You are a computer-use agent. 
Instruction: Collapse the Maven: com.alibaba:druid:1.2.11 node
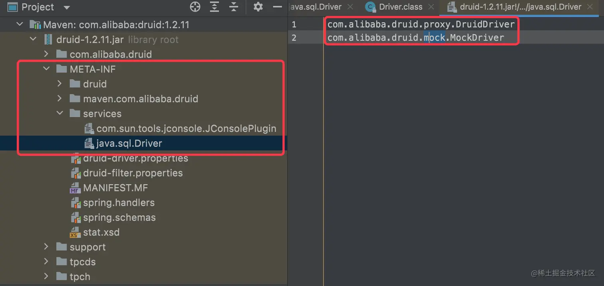[x=20, y=24]
